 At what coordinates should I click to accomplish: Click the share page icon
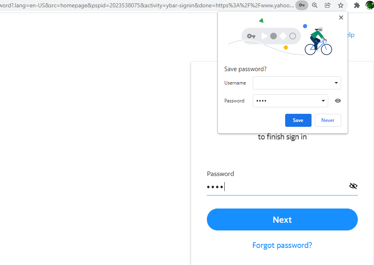pos(328,5)
